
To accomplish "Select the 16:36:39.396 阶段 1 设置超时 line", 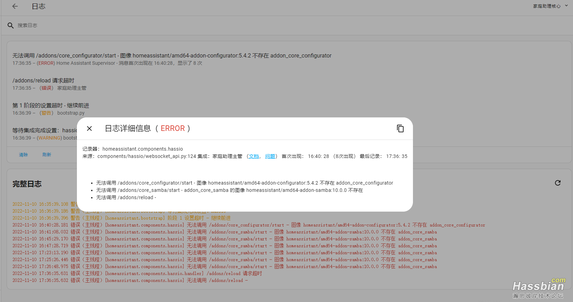I will [121, 218].
